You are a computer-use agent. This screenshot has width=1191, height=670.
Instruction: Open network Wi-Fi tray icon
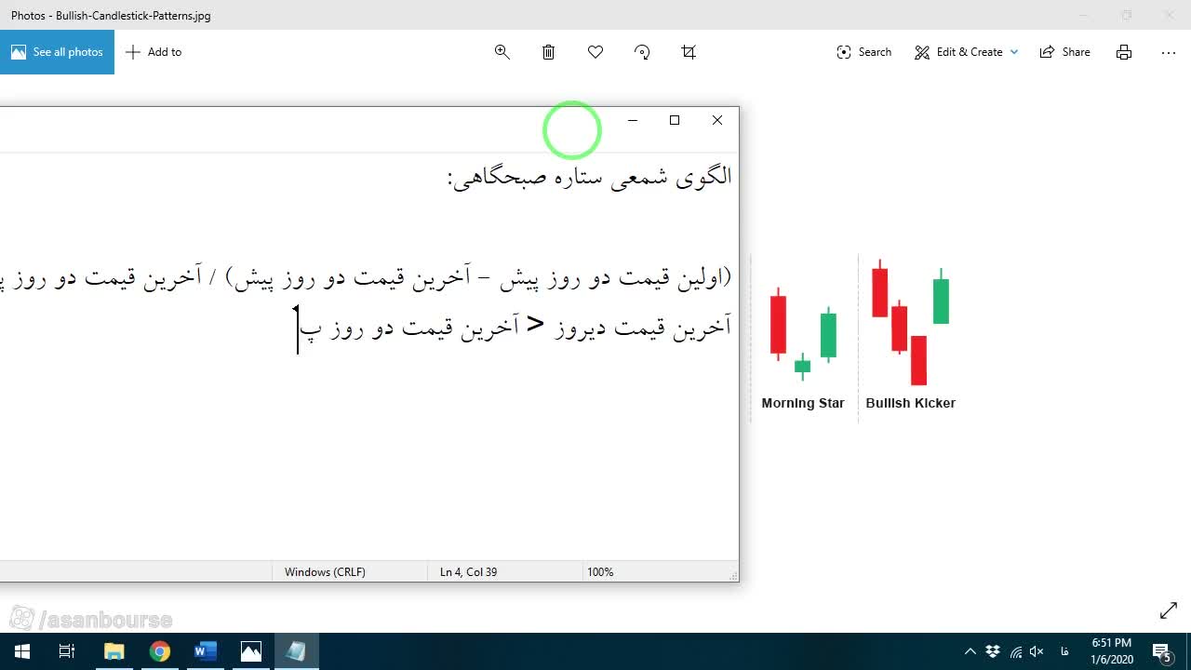pos(1015,651)
